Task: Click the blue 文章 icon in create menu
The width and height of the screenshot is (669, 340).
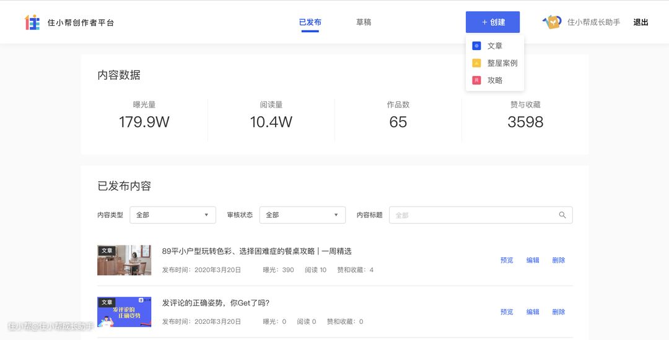Action: (x=476, y=46)
